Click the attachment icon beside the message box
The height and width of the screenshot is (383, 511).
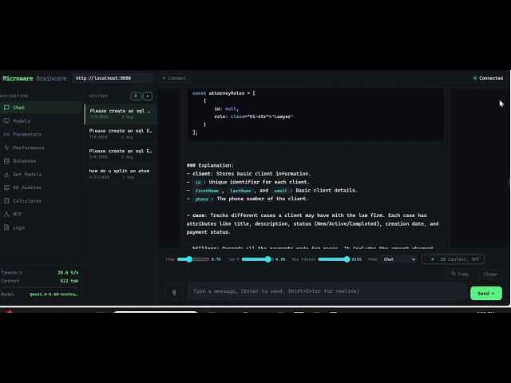(x=174, y=292)
